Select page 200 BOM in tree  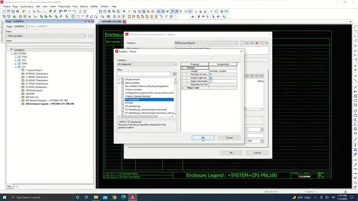(x=30, y=94)
